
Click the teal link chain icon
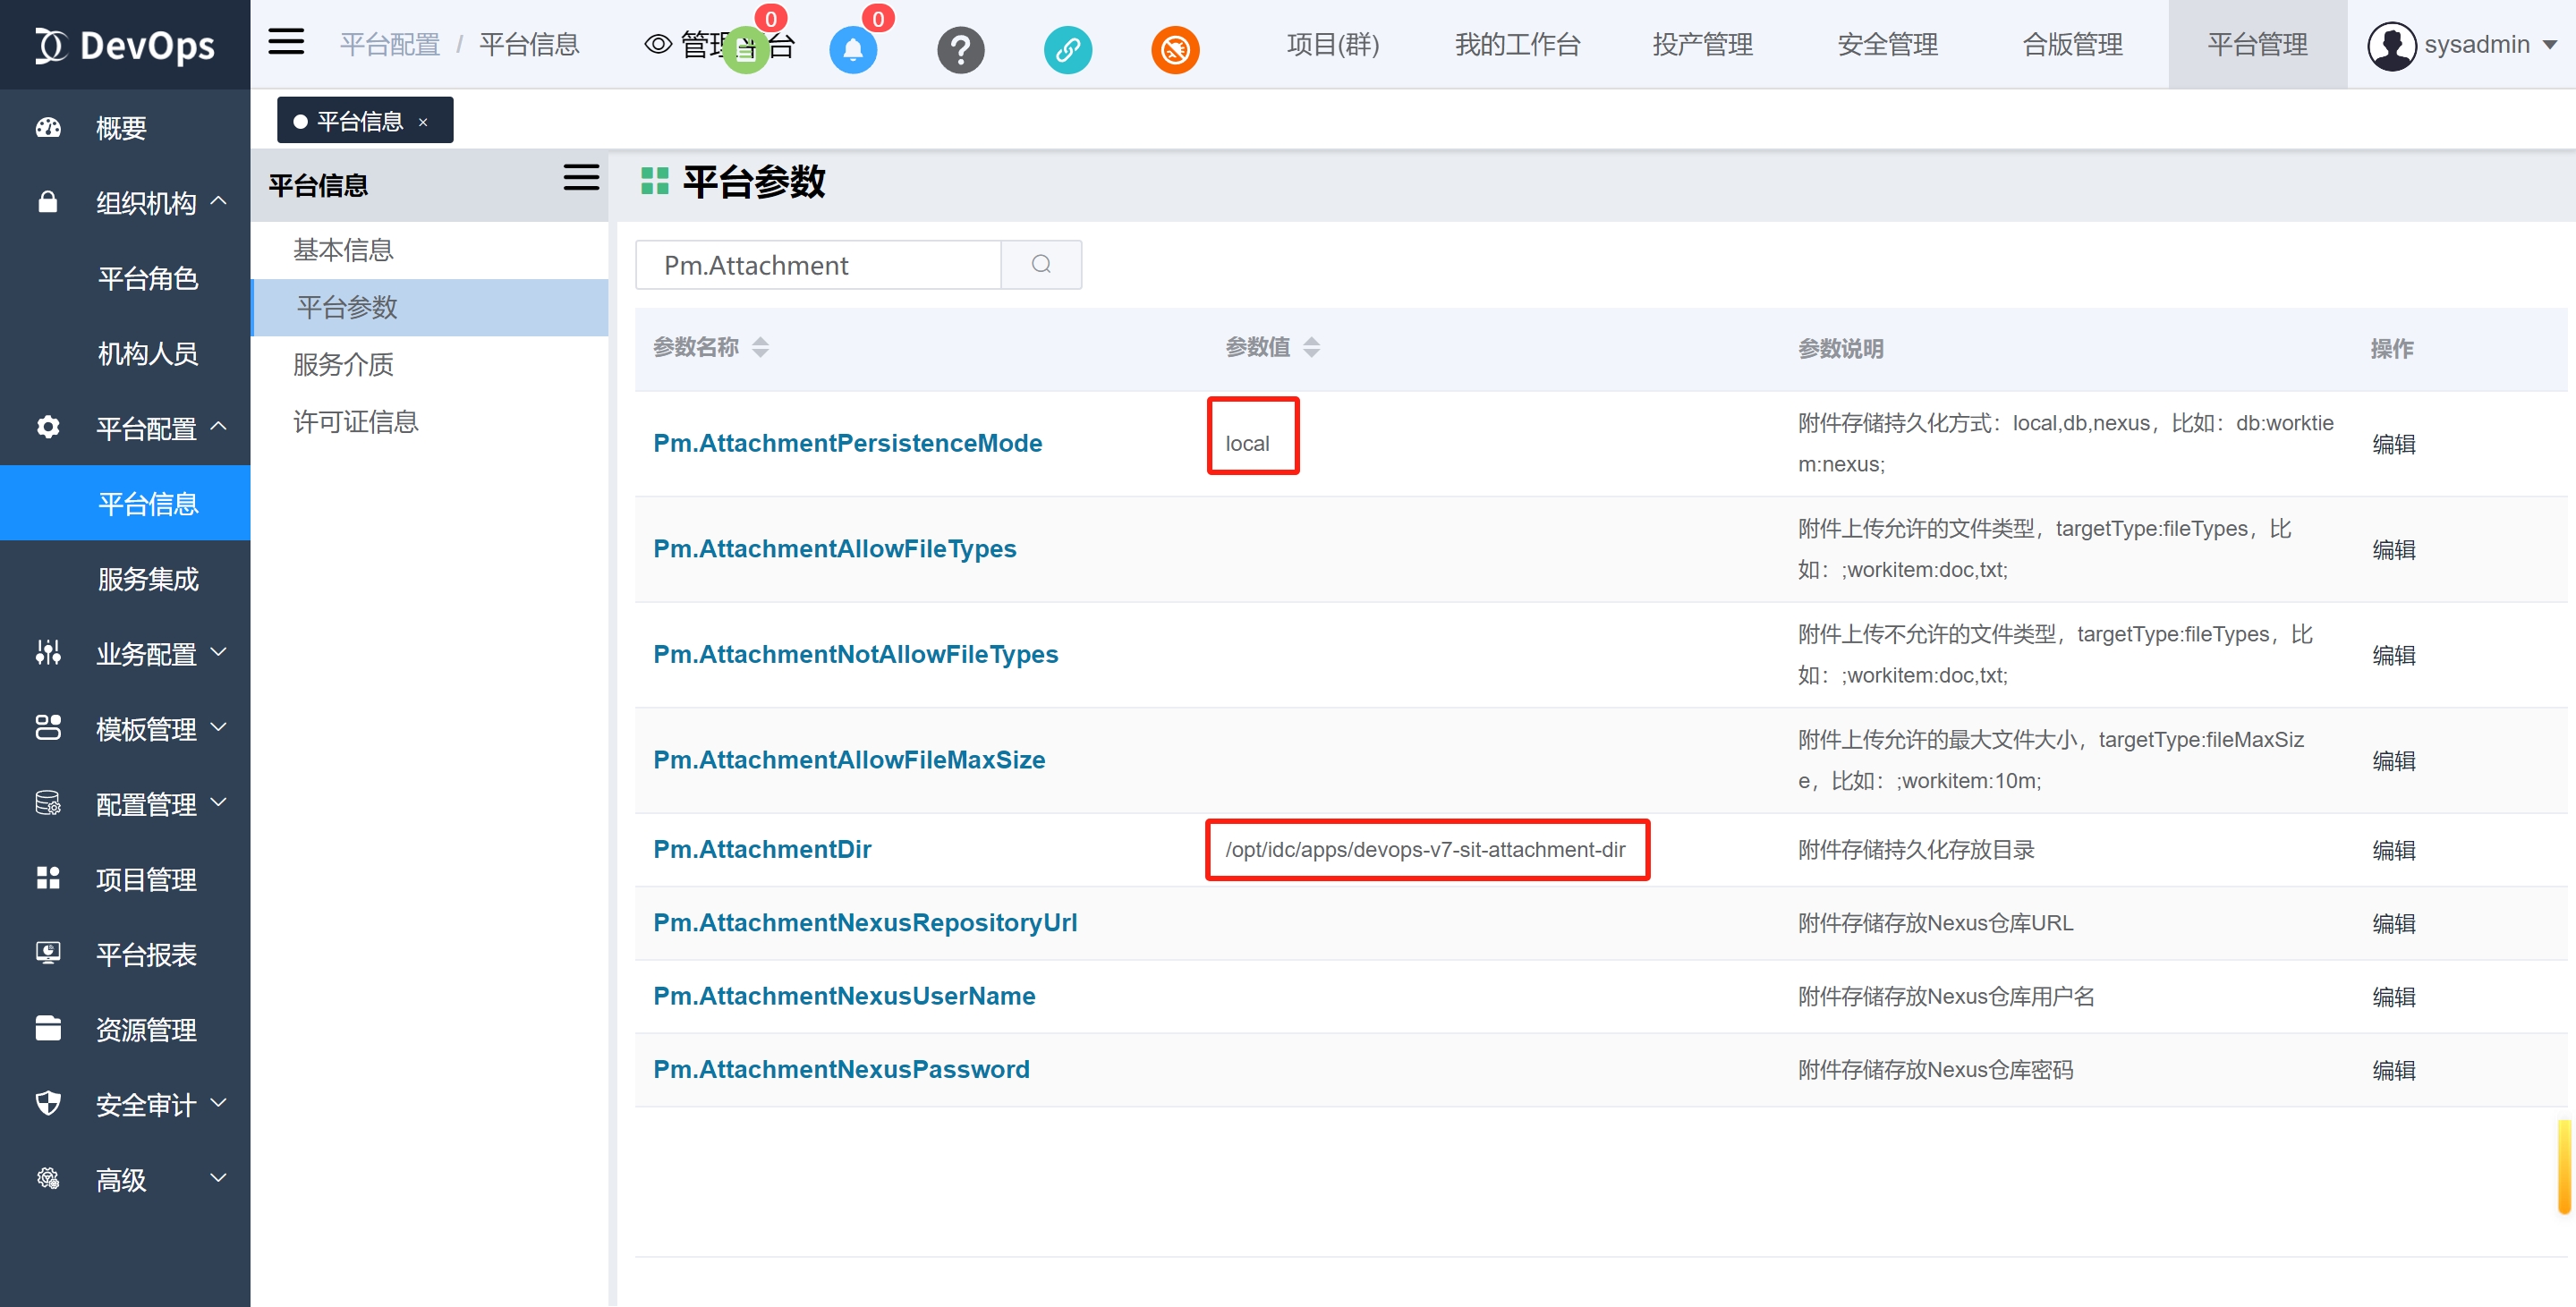click(x=1067, y=49)
